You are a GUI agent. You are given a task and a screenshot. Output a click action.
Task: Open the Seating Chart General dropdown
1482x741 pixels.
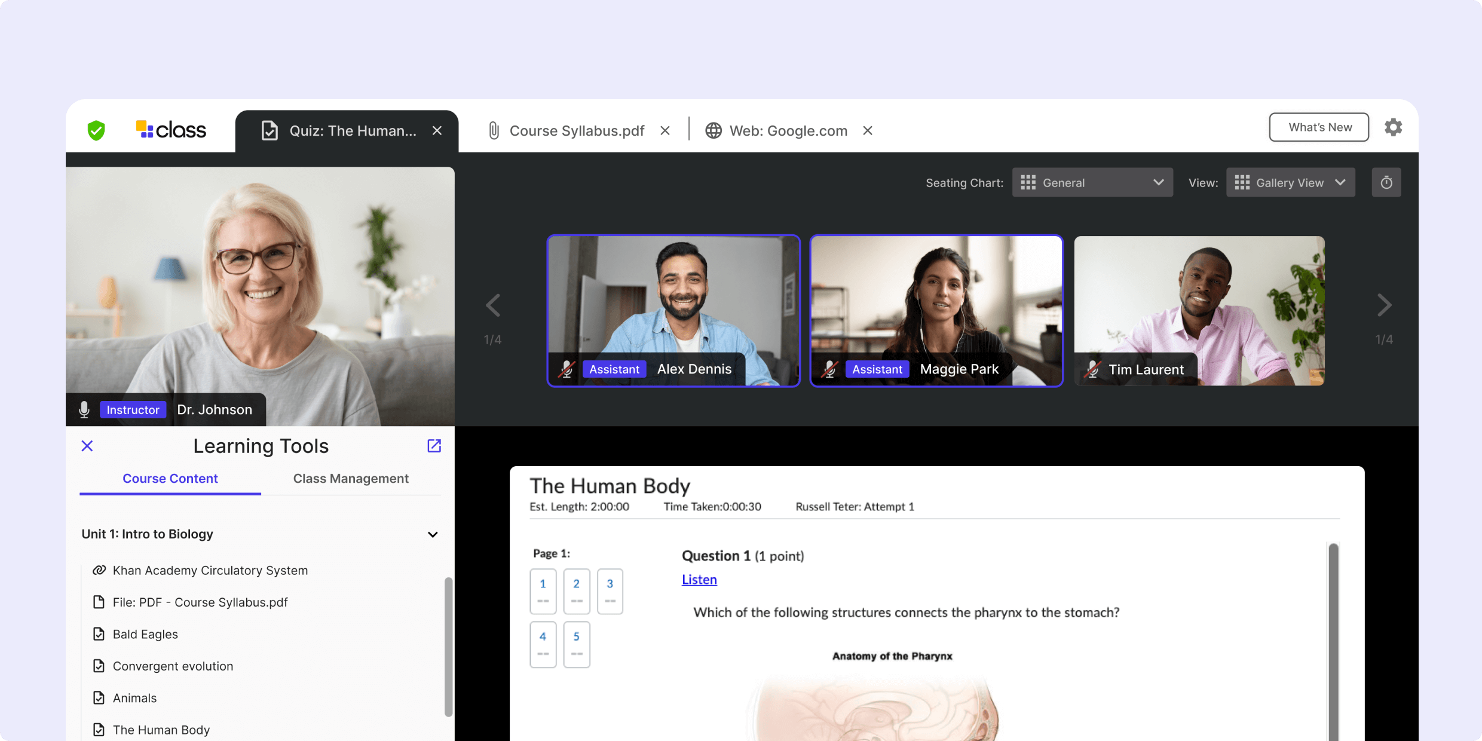point(1092,182)
